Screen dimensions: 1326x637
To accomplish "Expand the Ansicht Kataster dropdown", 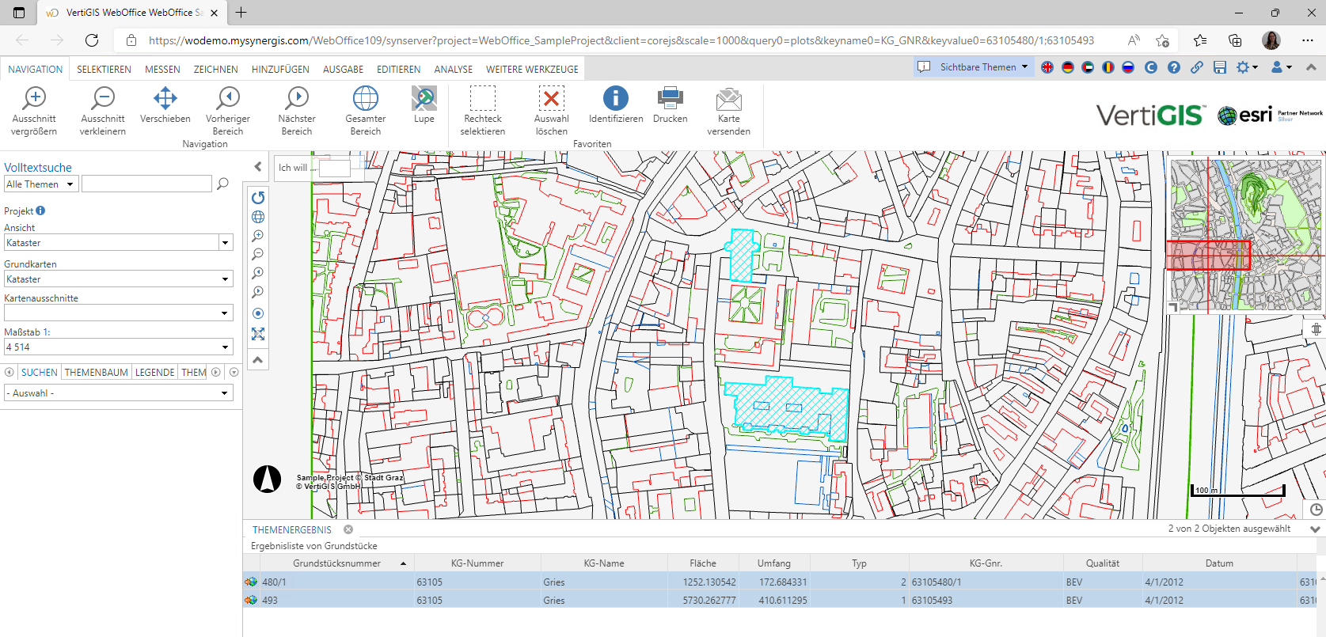I will click(225, 243).
